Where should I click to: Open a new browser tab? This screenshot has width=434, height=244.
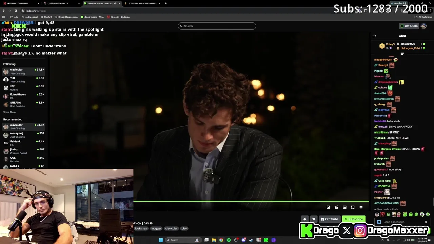point(165,3)
